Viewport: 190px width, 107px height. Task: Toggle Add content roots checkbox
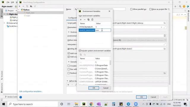[x=69, y=53]
